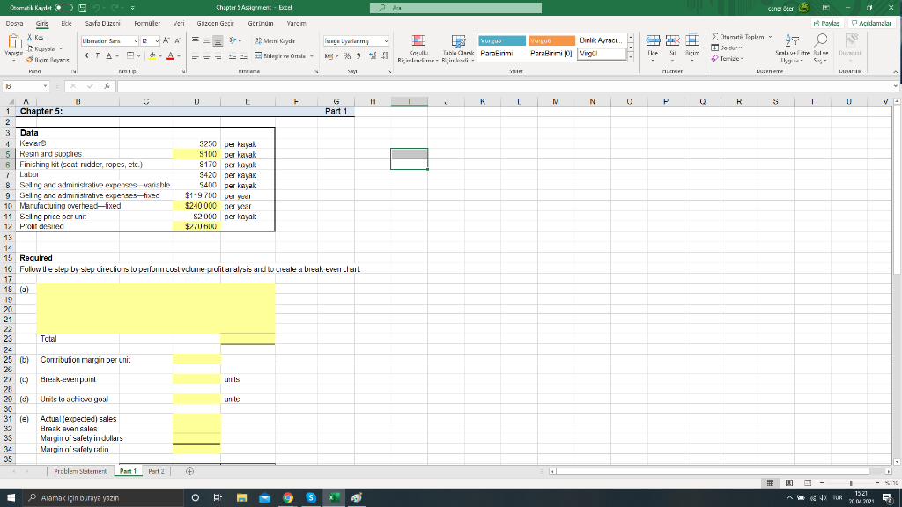Viewport: 902px width, 507px height.
Task: Open Tablo Olarak Biçimlendir menu
Action: pos(458,49)
